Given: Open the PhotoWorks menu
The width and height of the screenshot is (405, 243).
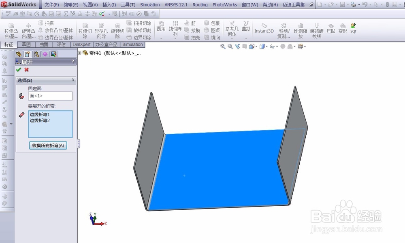Looking at the screenshot, I should click(225, 4).
